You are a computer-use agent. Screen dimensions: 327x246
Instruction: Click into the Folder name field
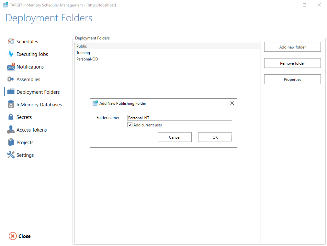180,118
